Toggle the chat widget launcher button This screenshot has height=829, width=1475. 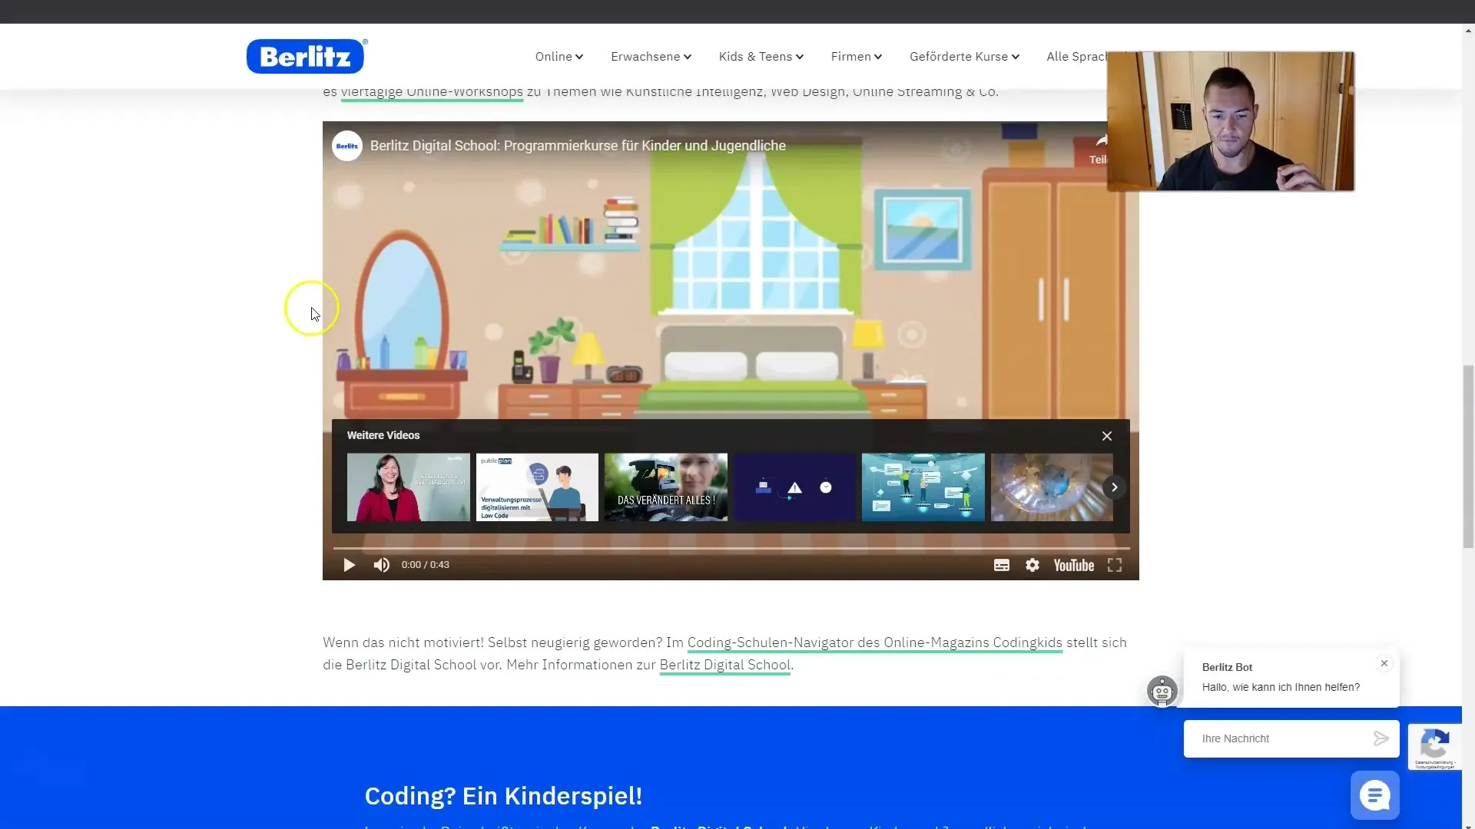pyautogui.click(x=1375, y=795)
